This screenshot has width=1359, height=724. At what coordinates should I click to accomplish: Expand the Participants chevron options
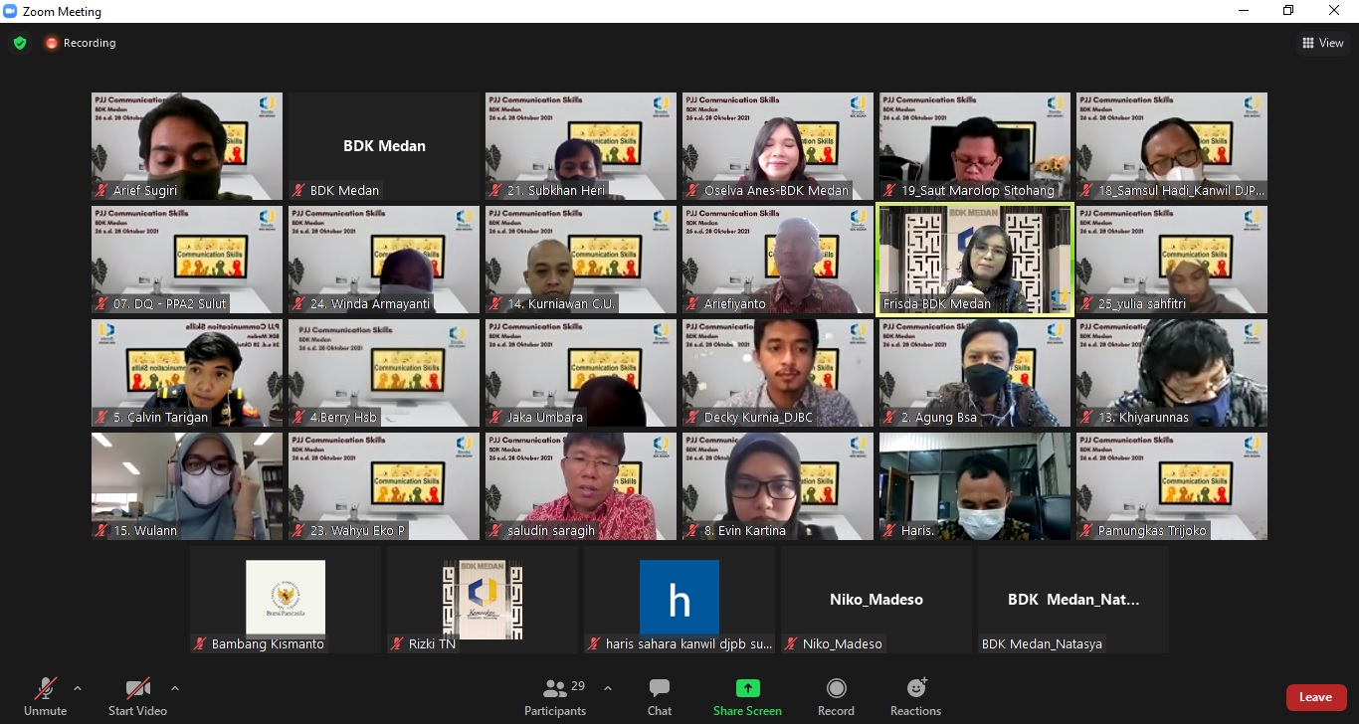point(606,687)
